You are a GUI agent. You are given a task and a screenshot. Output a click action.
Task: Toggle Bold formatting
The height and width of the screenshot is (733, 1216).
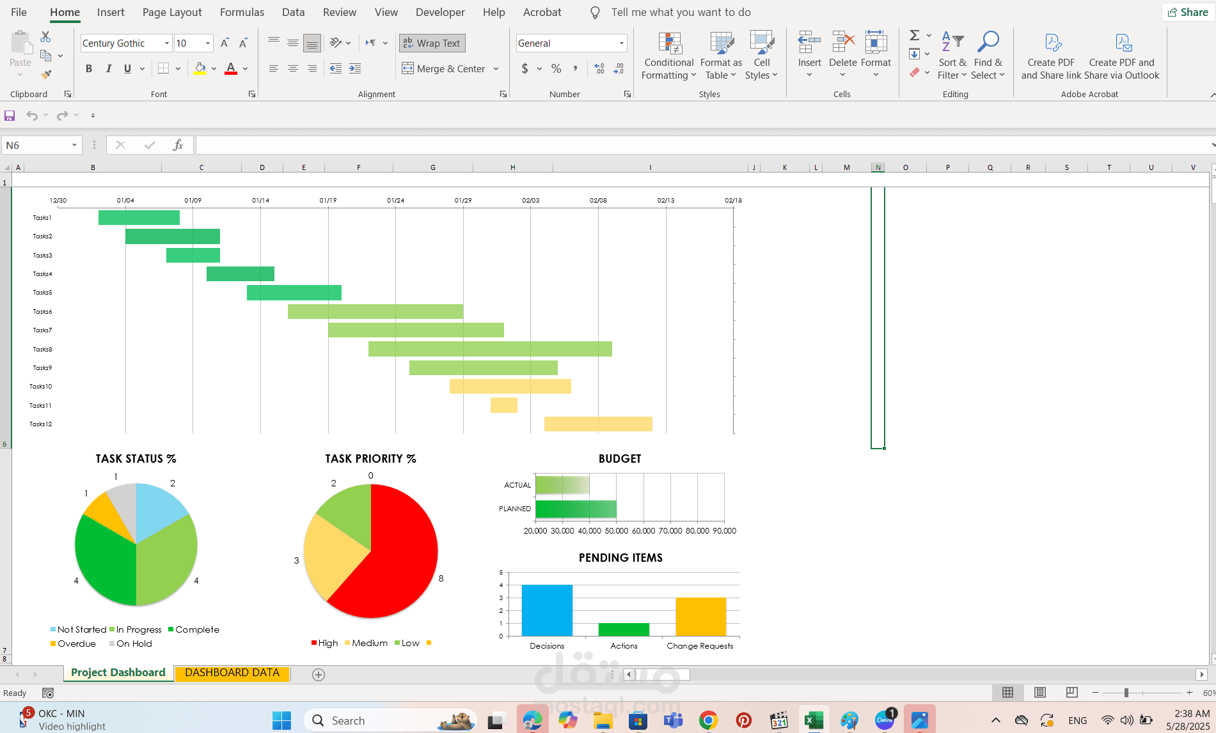pos(89,68)
